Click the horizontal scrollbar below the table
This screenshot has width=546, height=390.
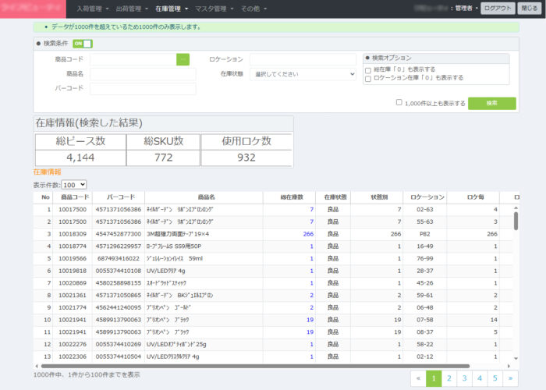coord(257,365)
